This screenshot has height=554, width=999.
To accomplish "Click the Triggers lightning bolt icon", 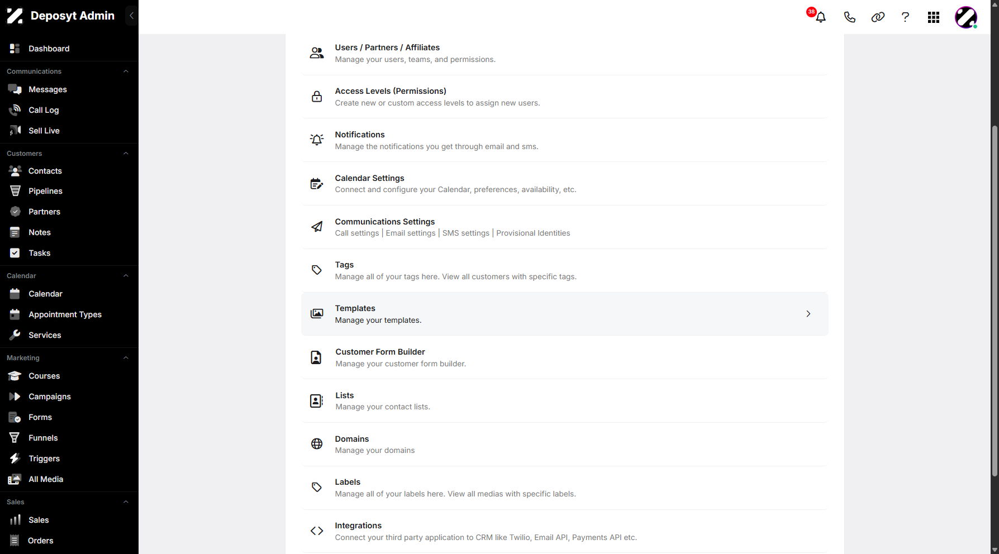I will (x=15, y=459).
